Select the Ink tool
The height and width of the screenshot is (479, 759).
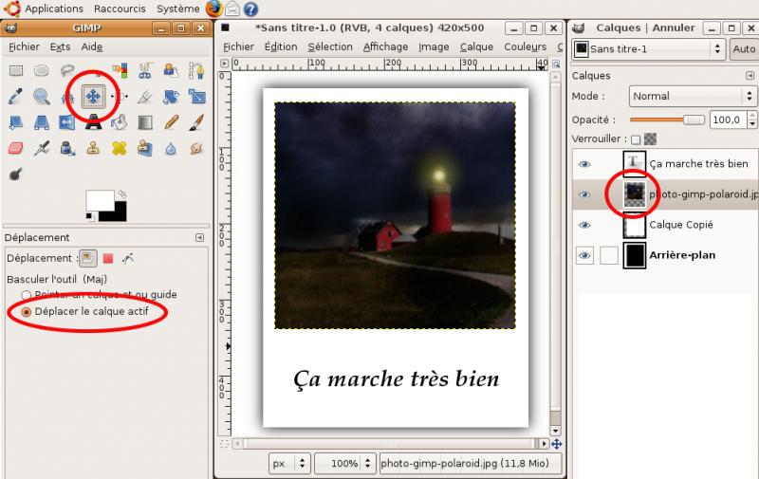click(x=67, y=148)
